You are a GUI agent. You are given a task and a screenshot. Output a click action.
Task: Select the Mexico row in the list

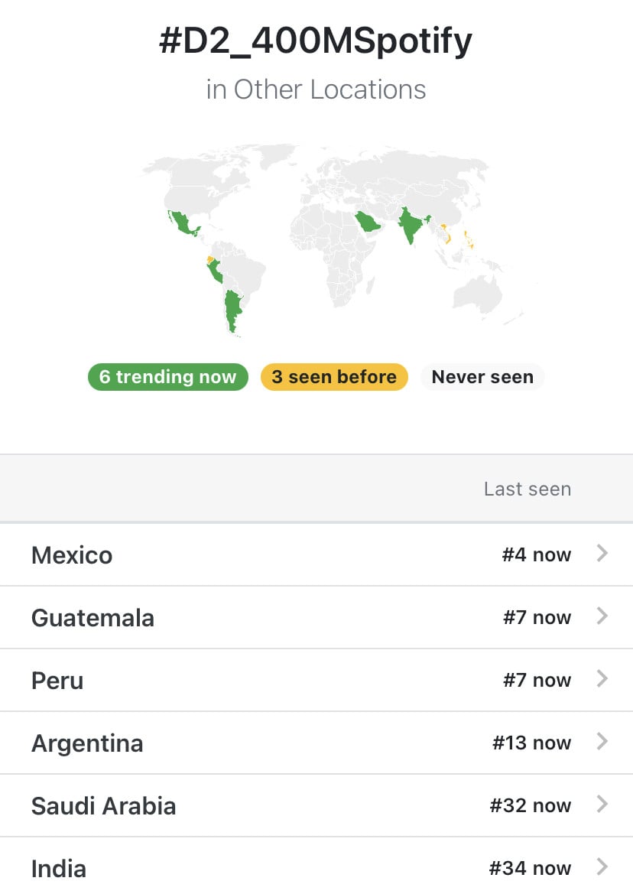pyautogui.click(x=316, y=554)
